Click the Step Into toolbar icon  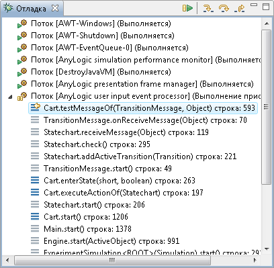[208, 8]
